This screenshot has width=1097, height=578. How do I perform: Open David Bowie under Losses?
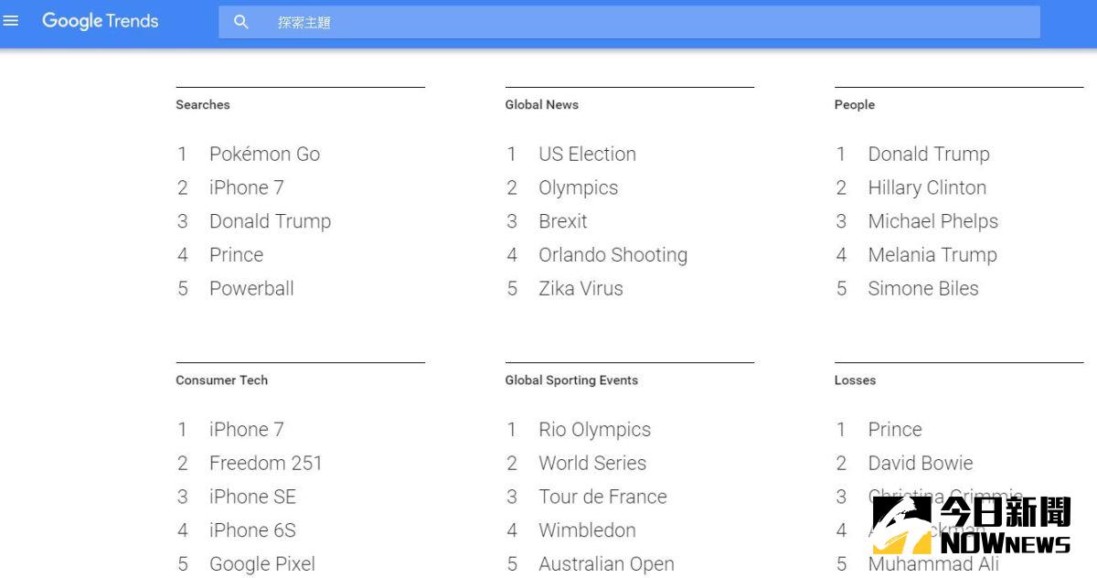click(x=920, y=463)
